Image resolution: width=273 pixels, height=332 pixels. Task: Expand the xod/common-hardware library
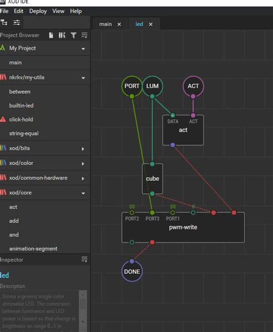83,178
